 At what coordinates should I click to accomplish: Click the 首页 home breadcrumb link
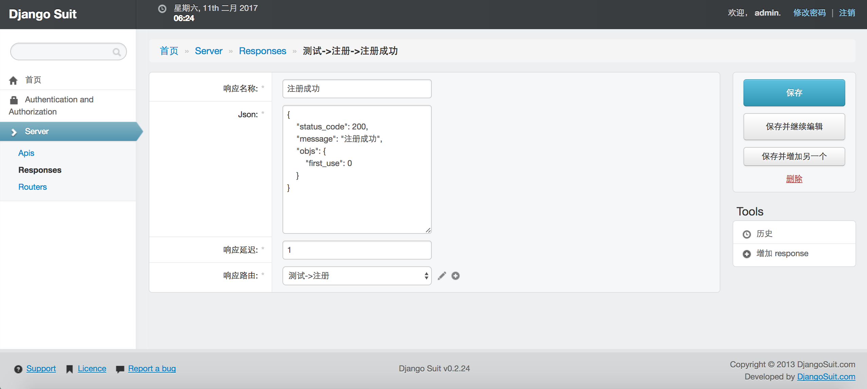coord(170,51)
